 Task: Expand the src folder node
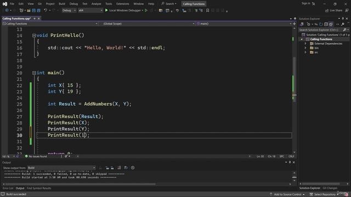(x=305, y=53)
